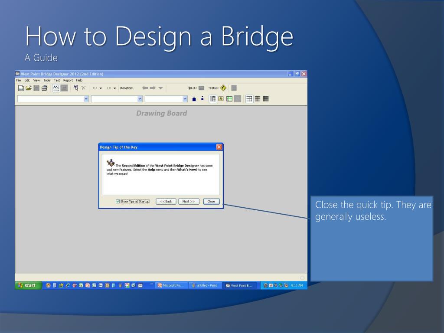
Task: Click the Status: label in the toolbar
Action: click(x=213, y=88)
